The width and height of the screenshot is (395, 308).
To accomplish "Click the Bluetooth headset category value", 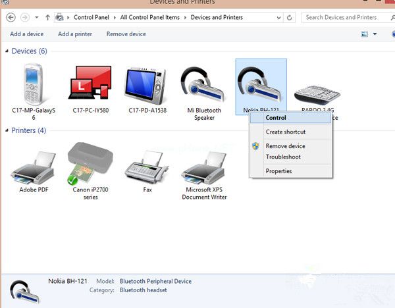I will click(143, 290).
